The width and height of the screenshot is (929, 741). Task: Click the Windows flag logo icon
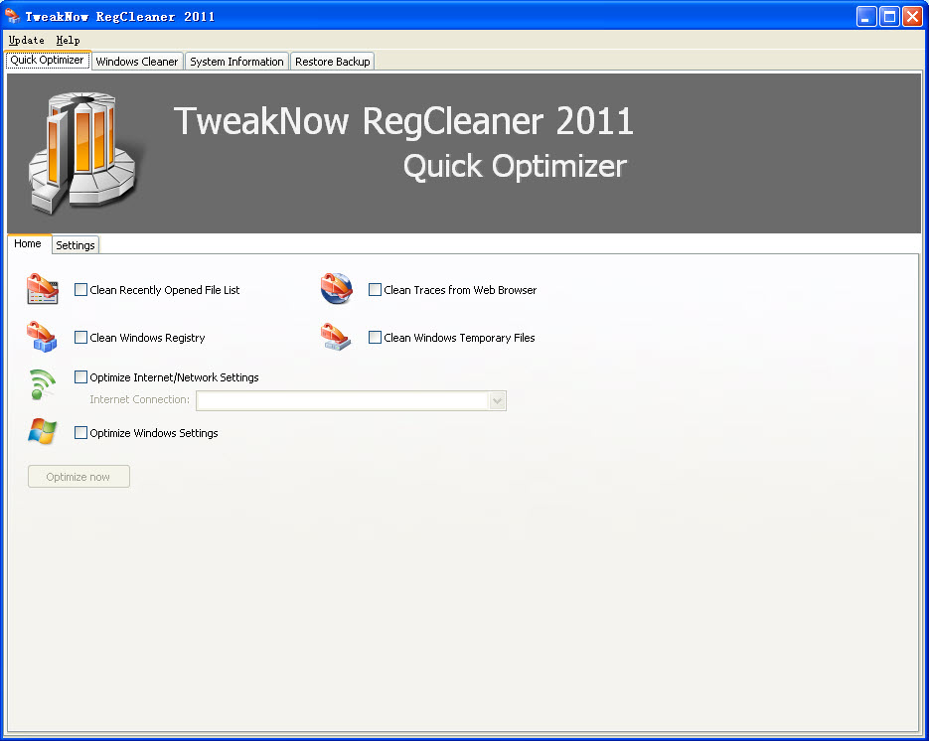point(42,432)
